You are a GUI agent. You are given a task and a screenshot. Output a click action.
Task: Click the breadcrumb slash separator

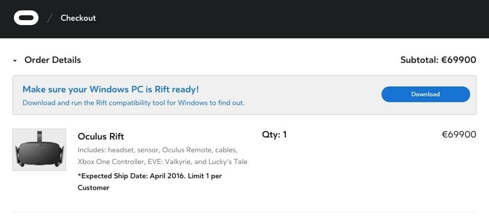(50, 18)
